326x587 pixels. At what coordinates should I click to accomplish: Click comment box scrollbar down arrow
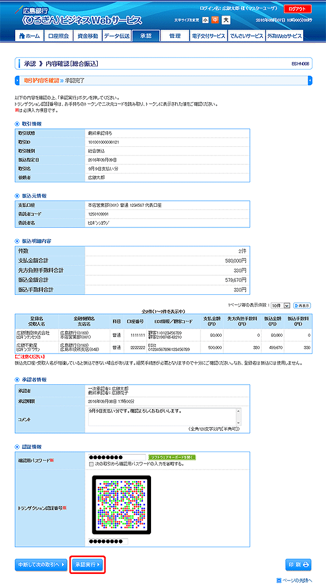click(x=238, y=422)
